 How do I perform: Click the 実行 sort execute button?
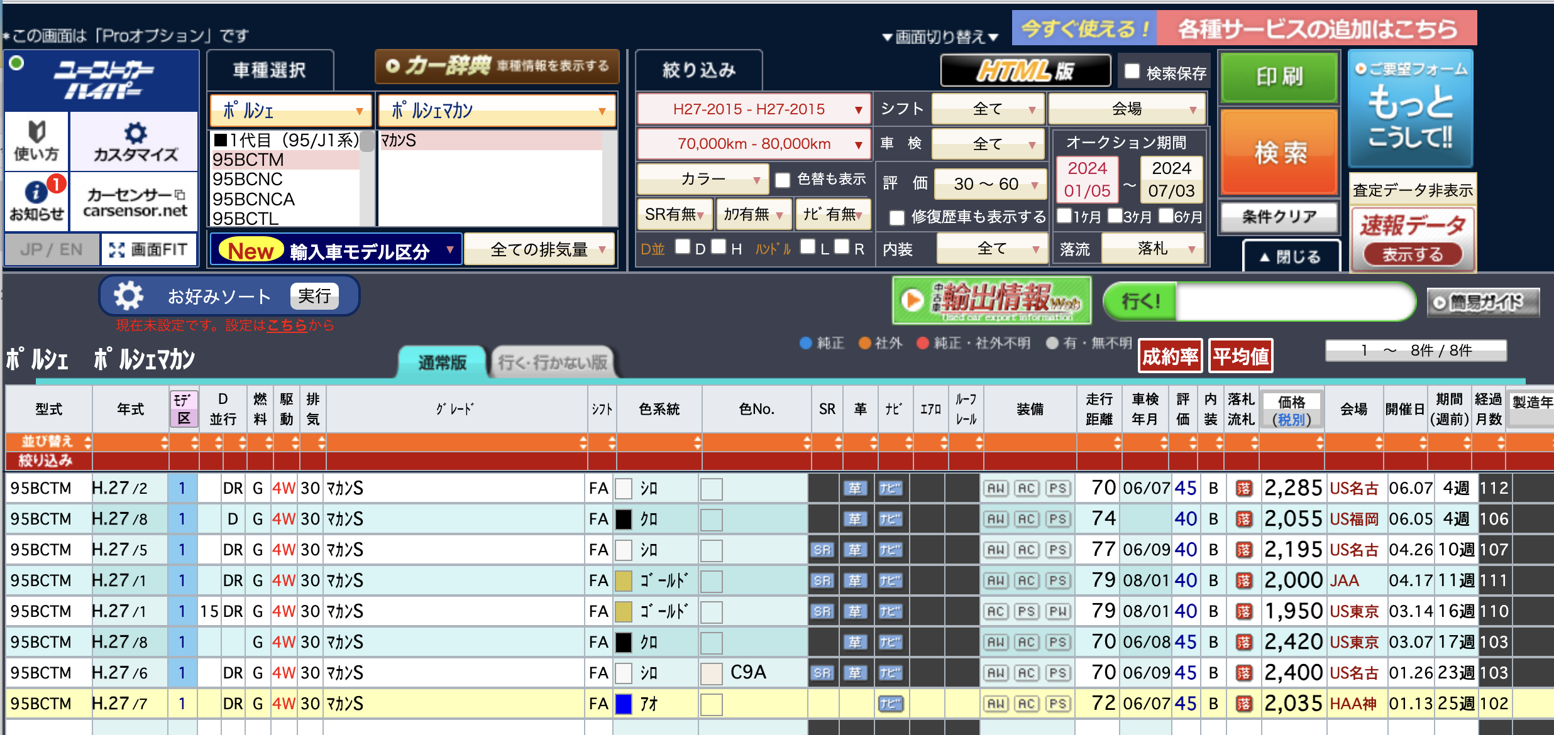click(314, 296)
